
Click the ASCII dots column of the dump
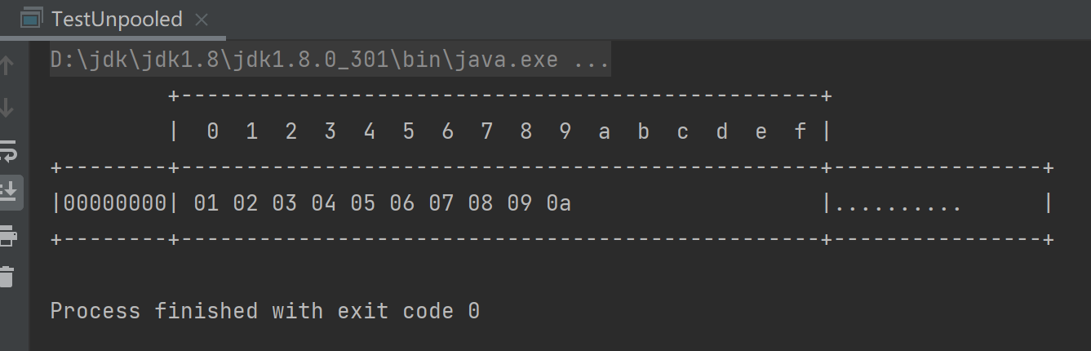[x=898, y=205]
